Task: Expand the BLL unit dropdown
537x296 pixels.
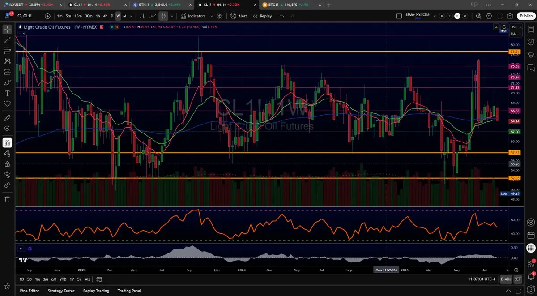Action: (515, 34)
